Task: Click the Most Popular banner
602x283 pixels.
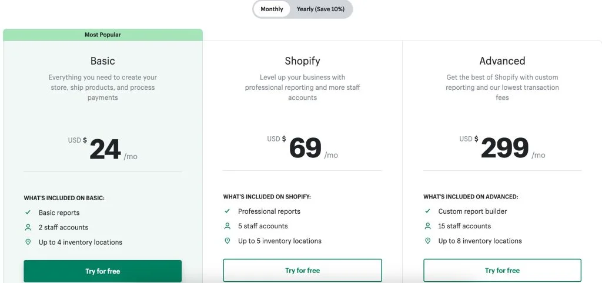Action: [102, 35]
